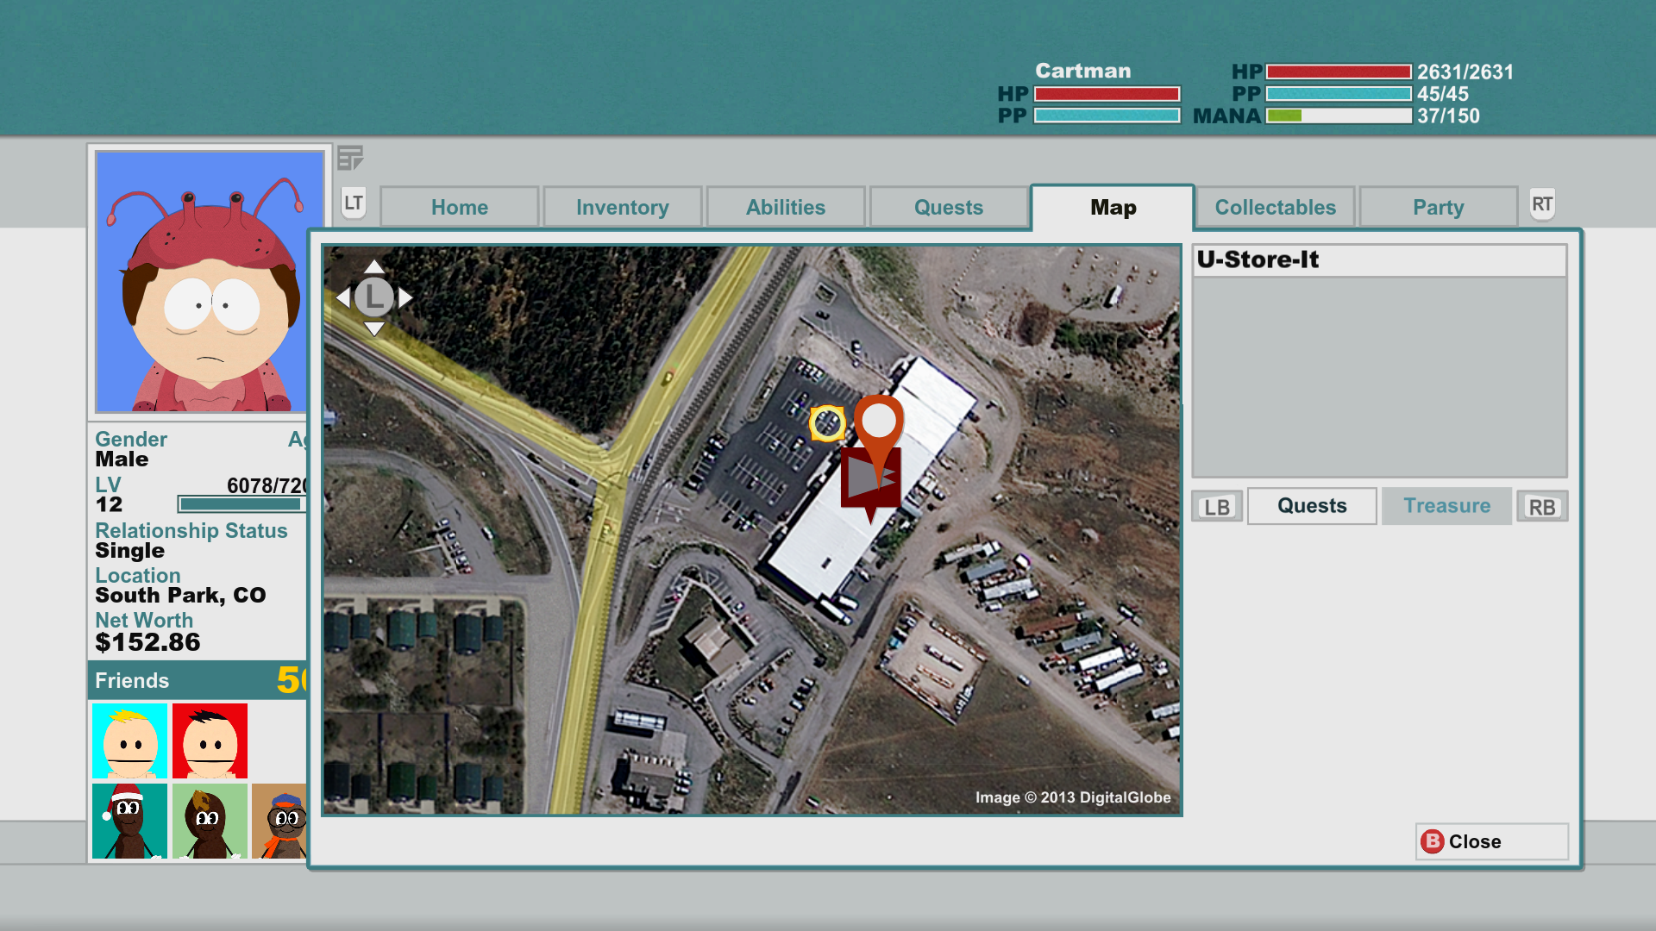Pan the map right with the arrow
This screenshot has width=1656, height=931.
pyautogui.click(x=405, y=297)
